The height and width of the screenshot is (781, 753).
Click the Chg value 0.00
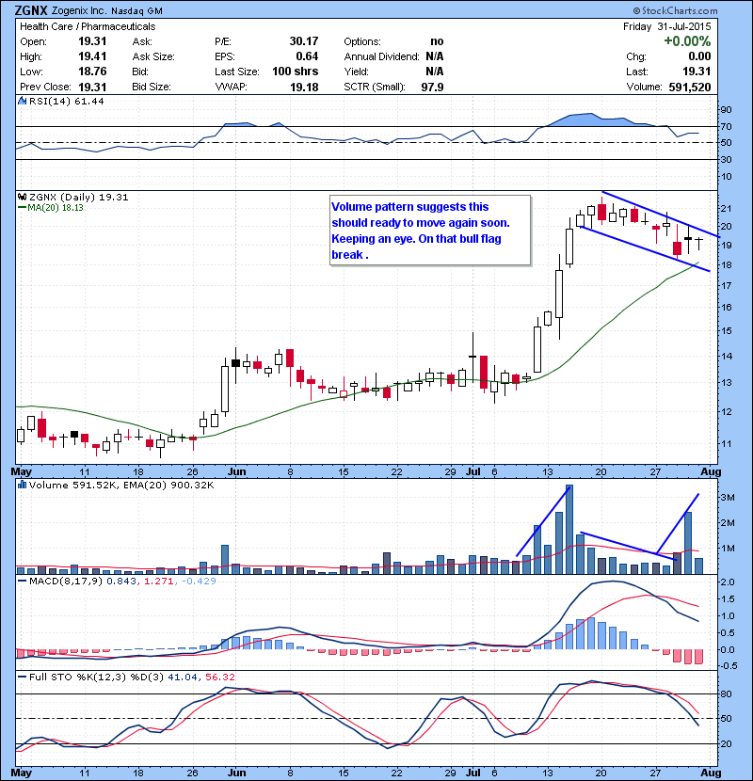tap(699, 56)
